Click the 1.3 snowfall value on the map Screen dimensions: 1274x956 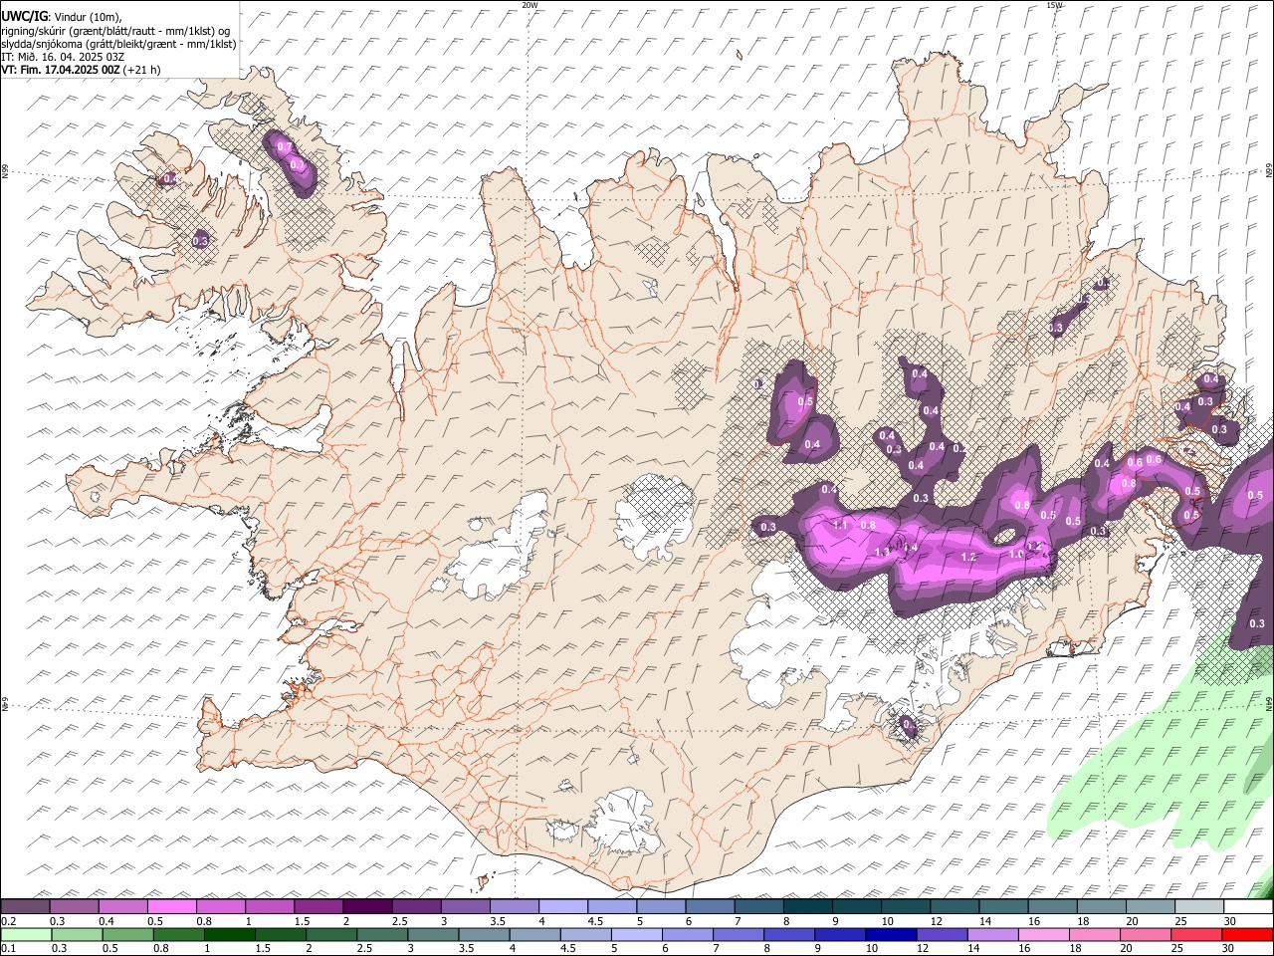click(x=881, y=552)
